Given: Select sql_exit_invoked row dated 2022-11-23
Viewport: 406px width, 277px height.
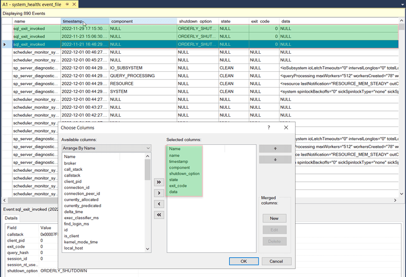Looking at the screenshot, I should tap(205, 36).
